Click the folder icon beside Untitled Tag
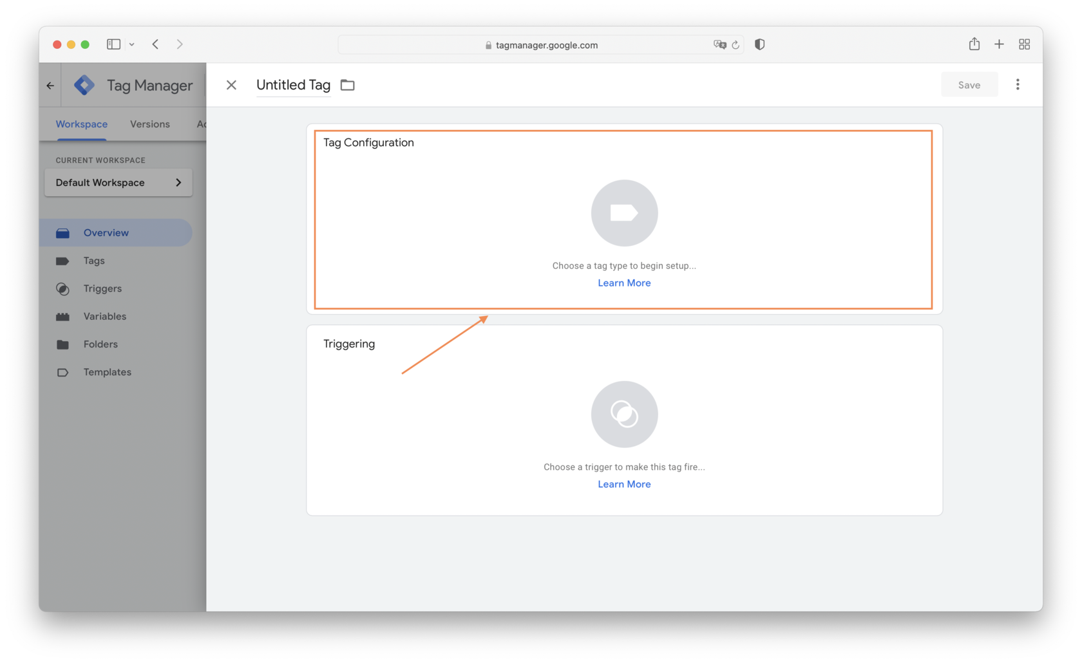Screen dimensions: 1082x663 coord(347,84)
